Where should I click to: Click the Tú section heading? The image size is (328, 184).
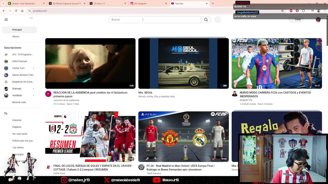(x=6, y=113)
